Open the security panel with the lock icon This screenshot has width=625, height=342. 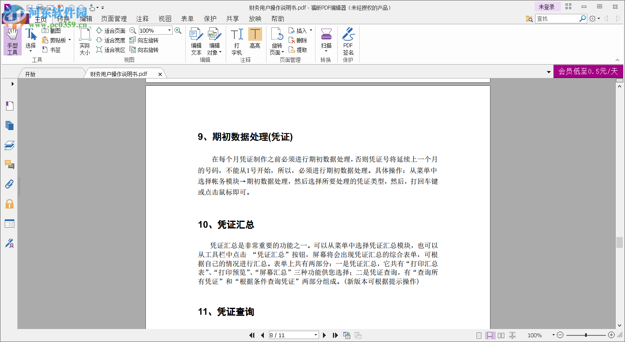pos(10,204)
